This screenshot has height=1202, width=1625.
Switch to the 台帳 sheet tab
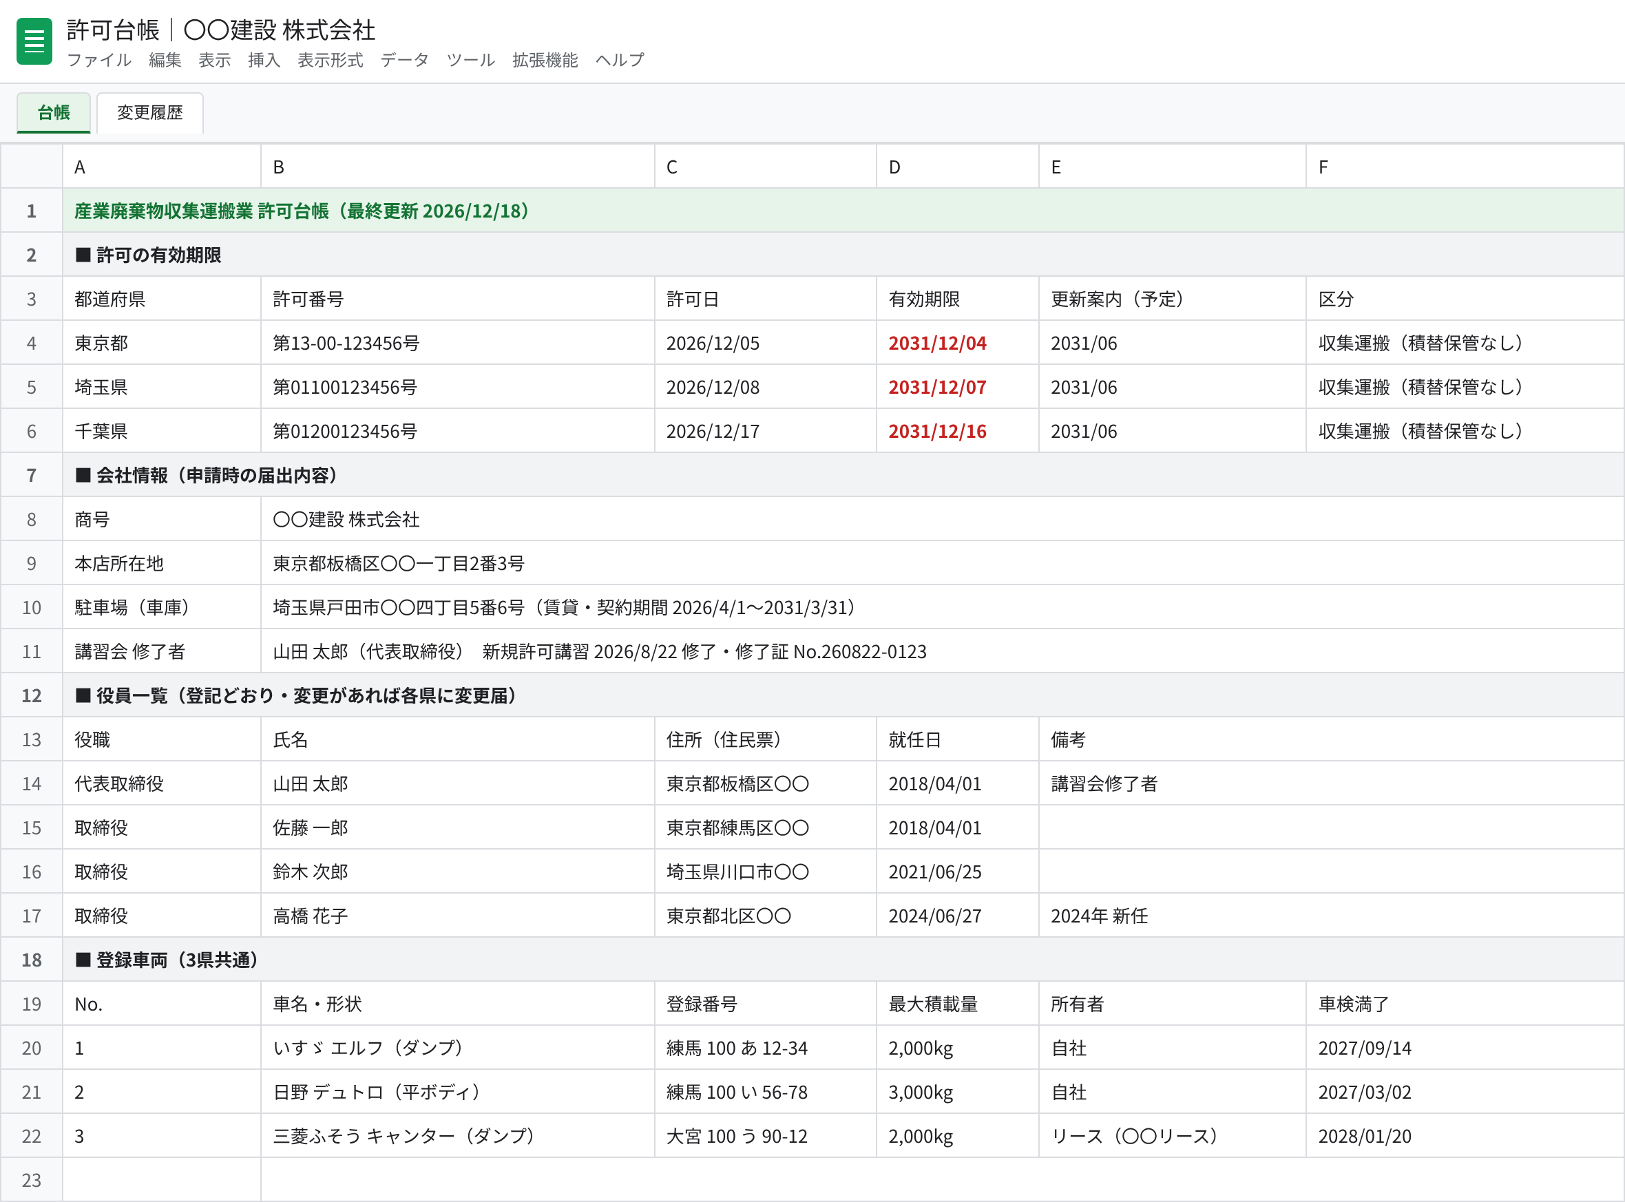54,113
